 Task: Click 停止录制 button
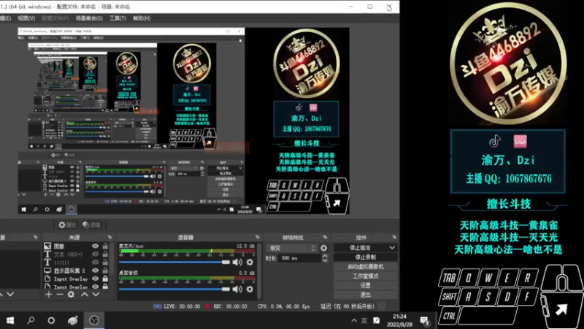pyautogui.click(x=365, y=257)
